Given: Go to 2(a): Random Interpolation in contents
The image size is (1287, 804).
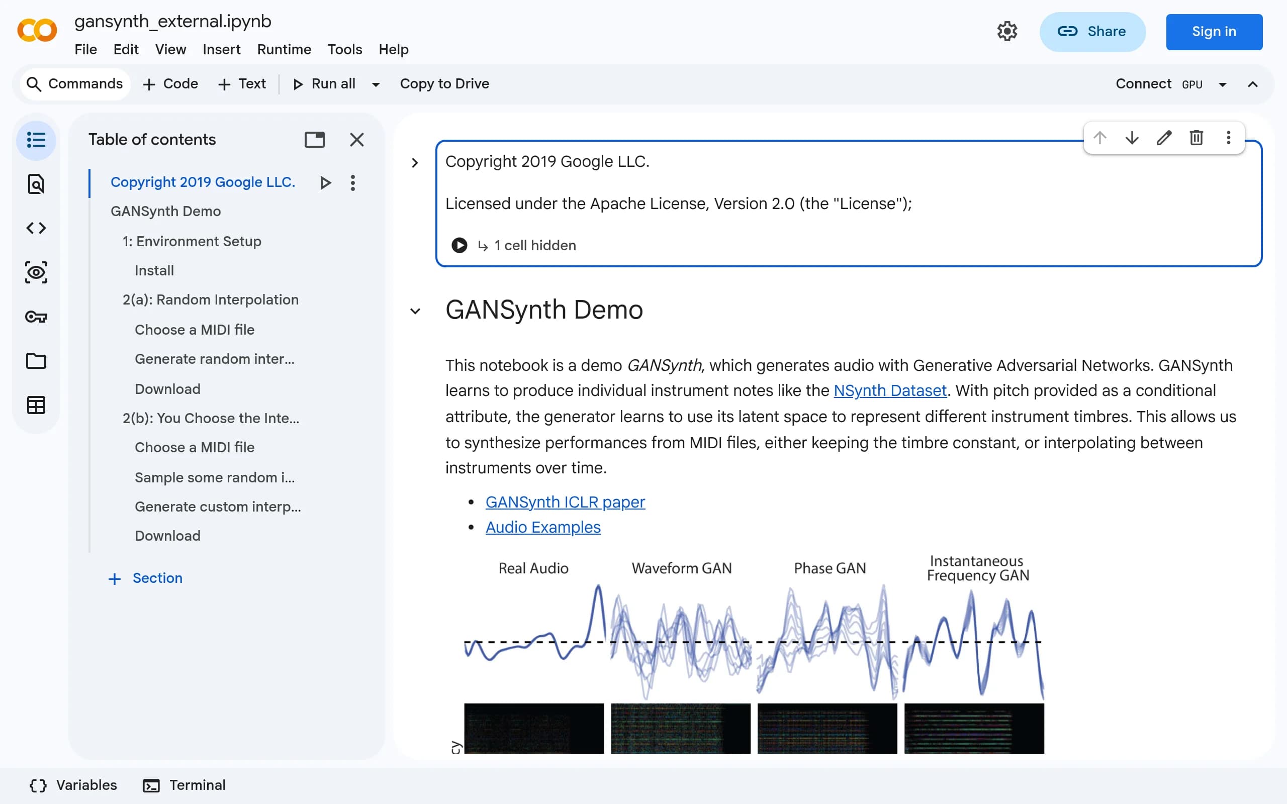Looking at the screenshot, I should [210, 300].
